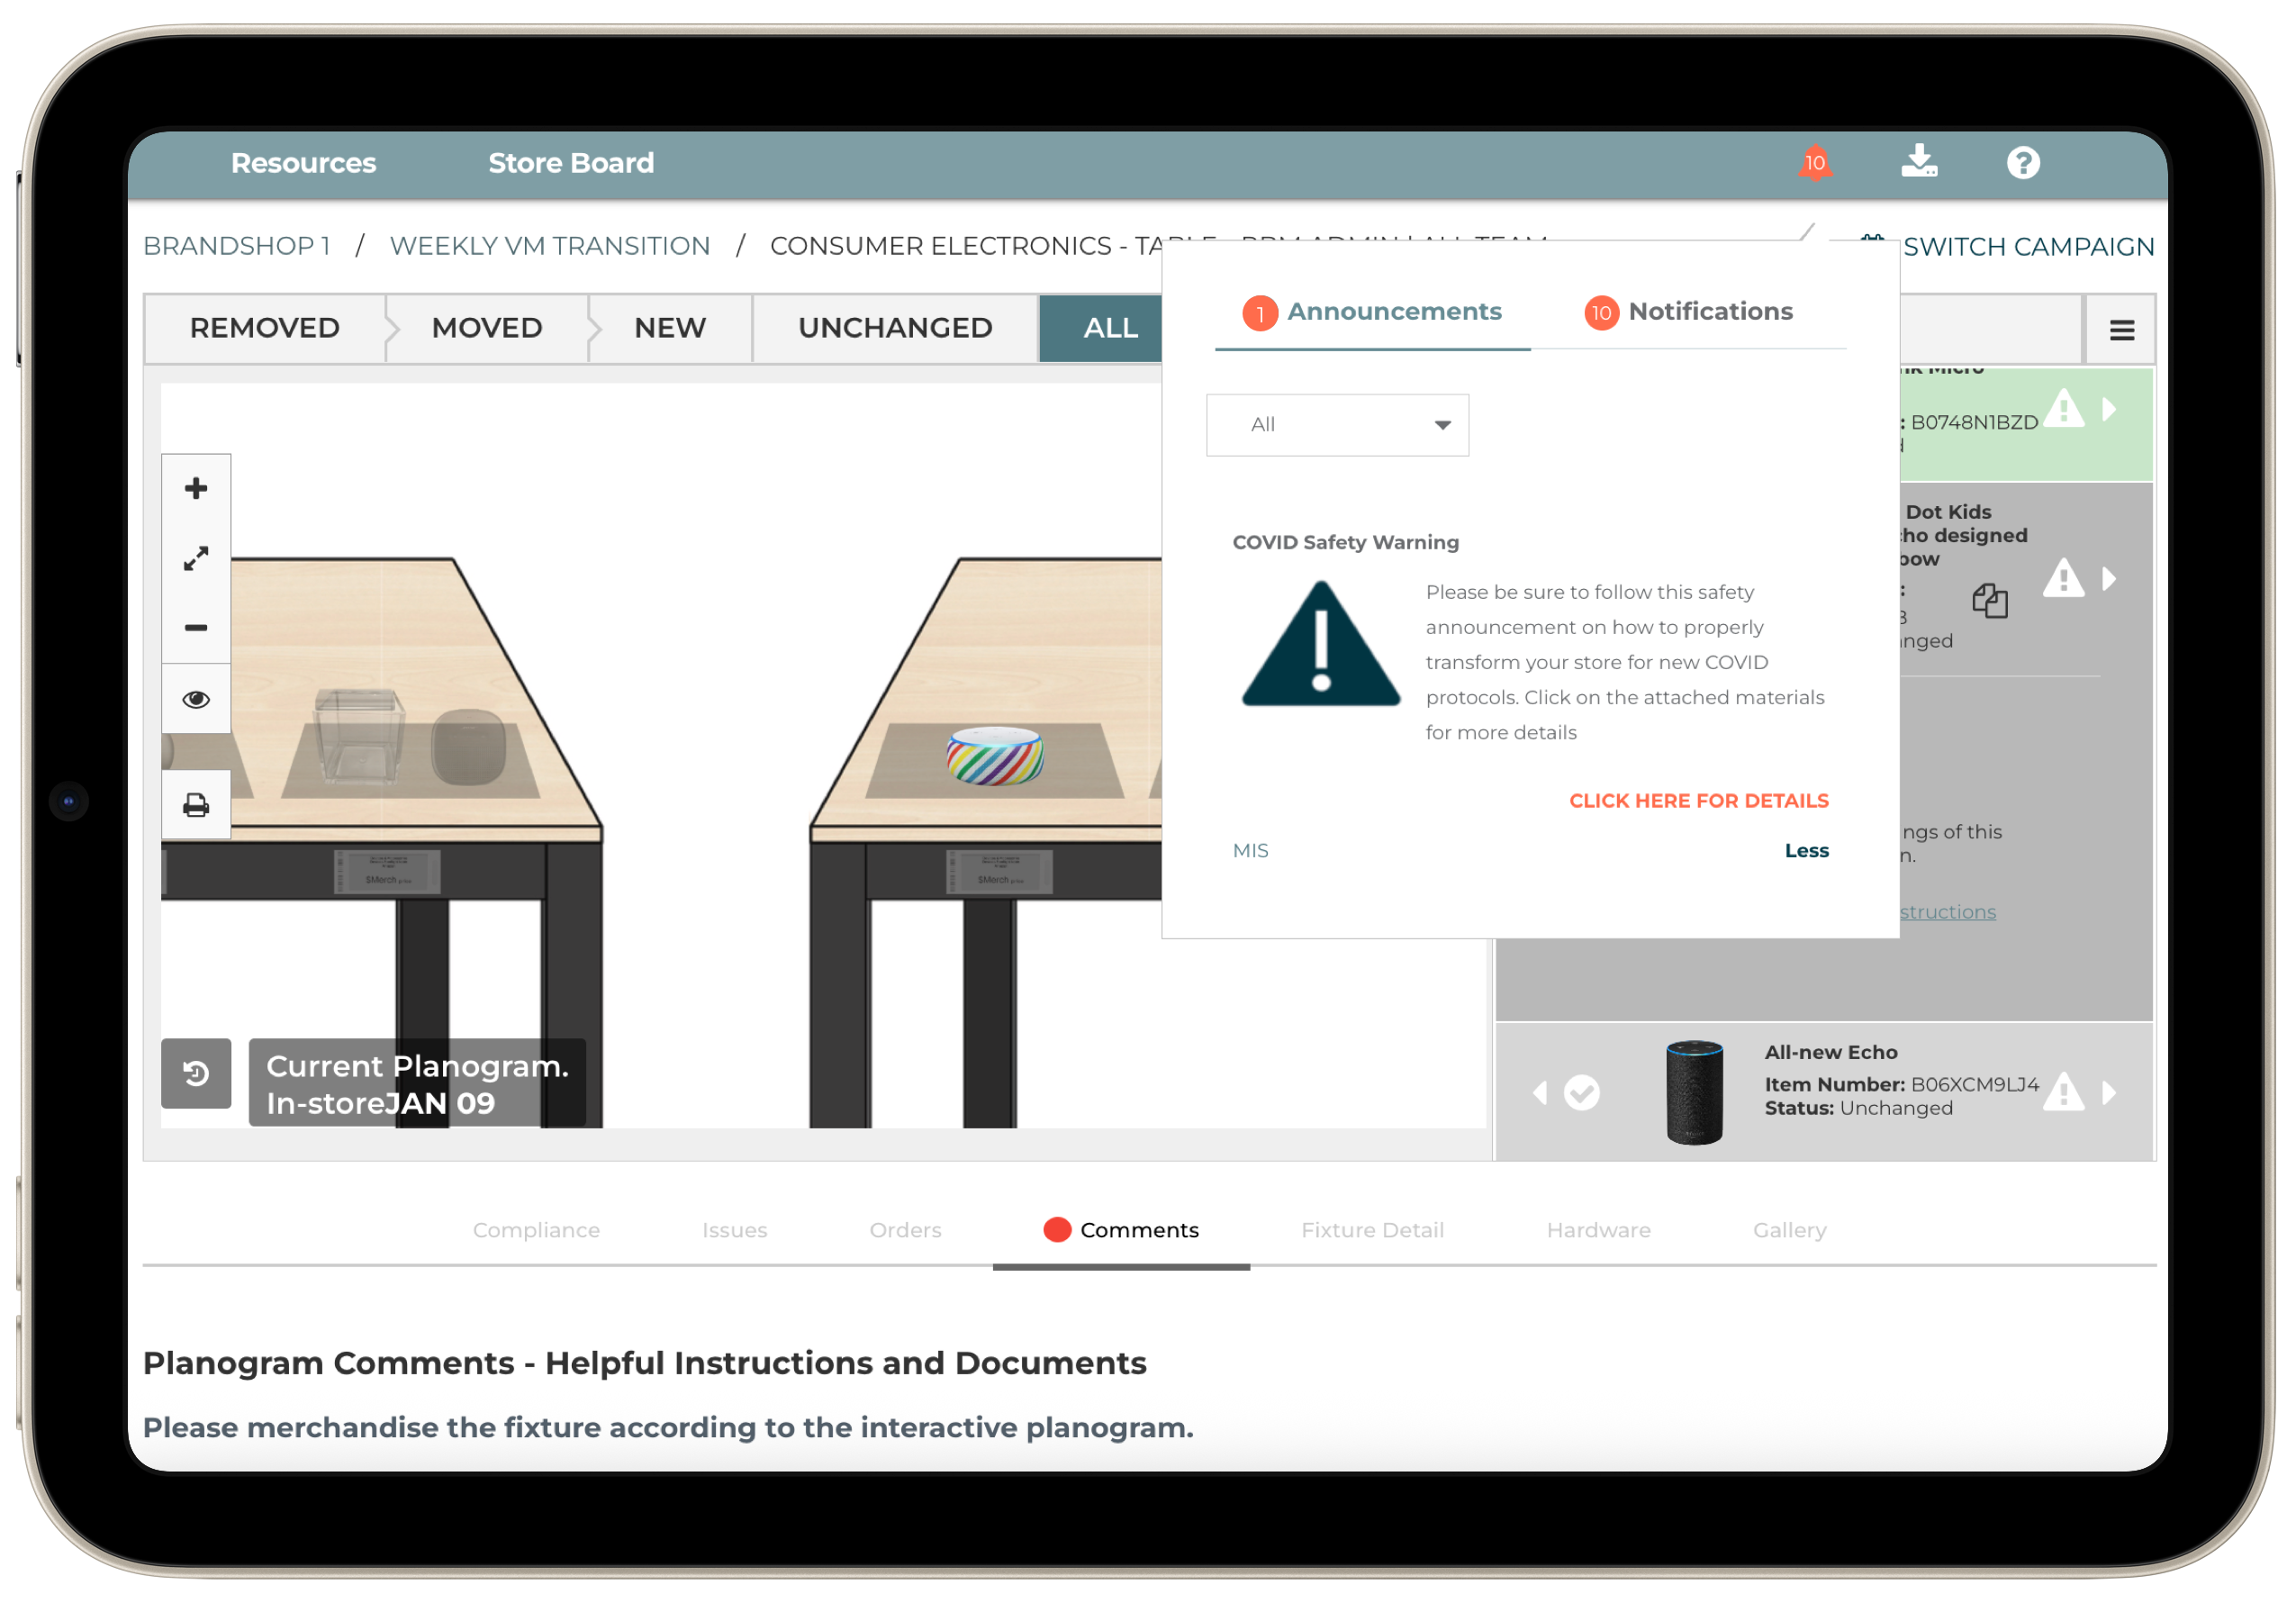Zoom in with the plus icon
Screen dimensions: 2296x1603
(196, 488)
